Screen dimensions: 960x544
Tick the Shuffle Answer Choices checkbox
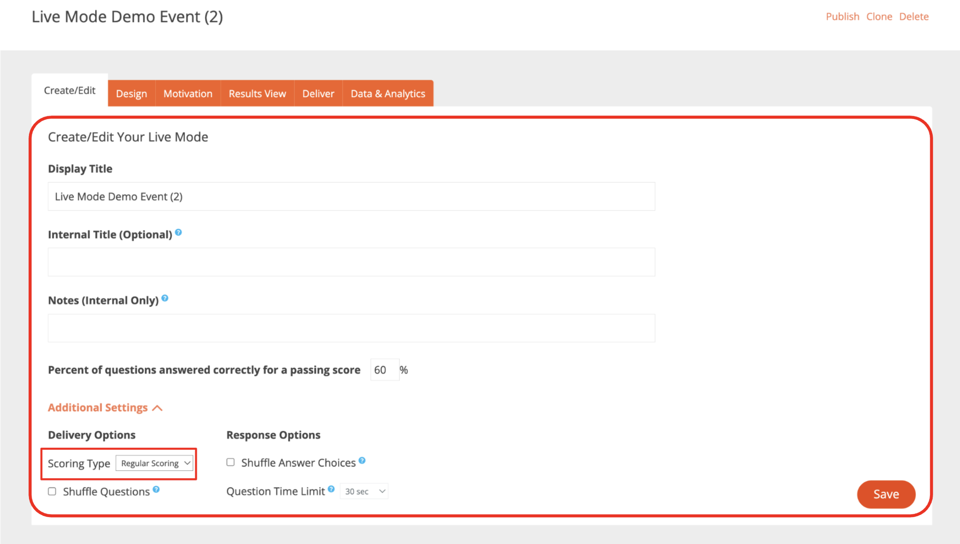[x=230, y=462]
